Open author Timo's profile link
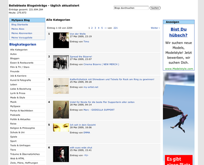This screenshot has height=165, width=204. tap(86, 42)
